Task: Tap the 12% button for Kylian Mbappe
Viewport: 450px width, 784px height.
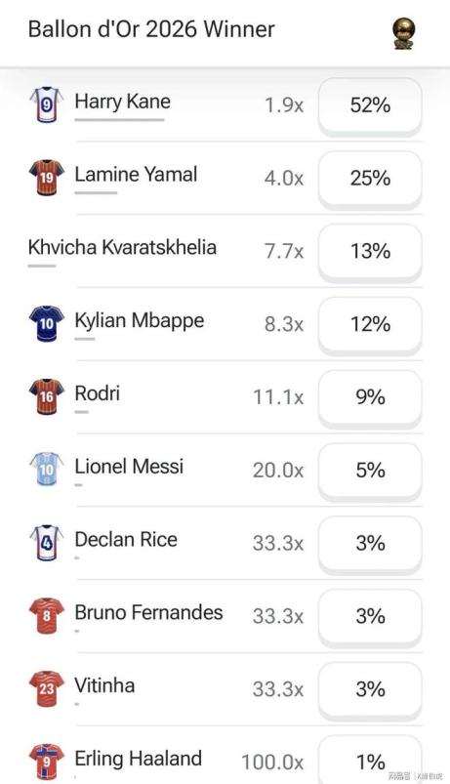Action: [370, 324]
